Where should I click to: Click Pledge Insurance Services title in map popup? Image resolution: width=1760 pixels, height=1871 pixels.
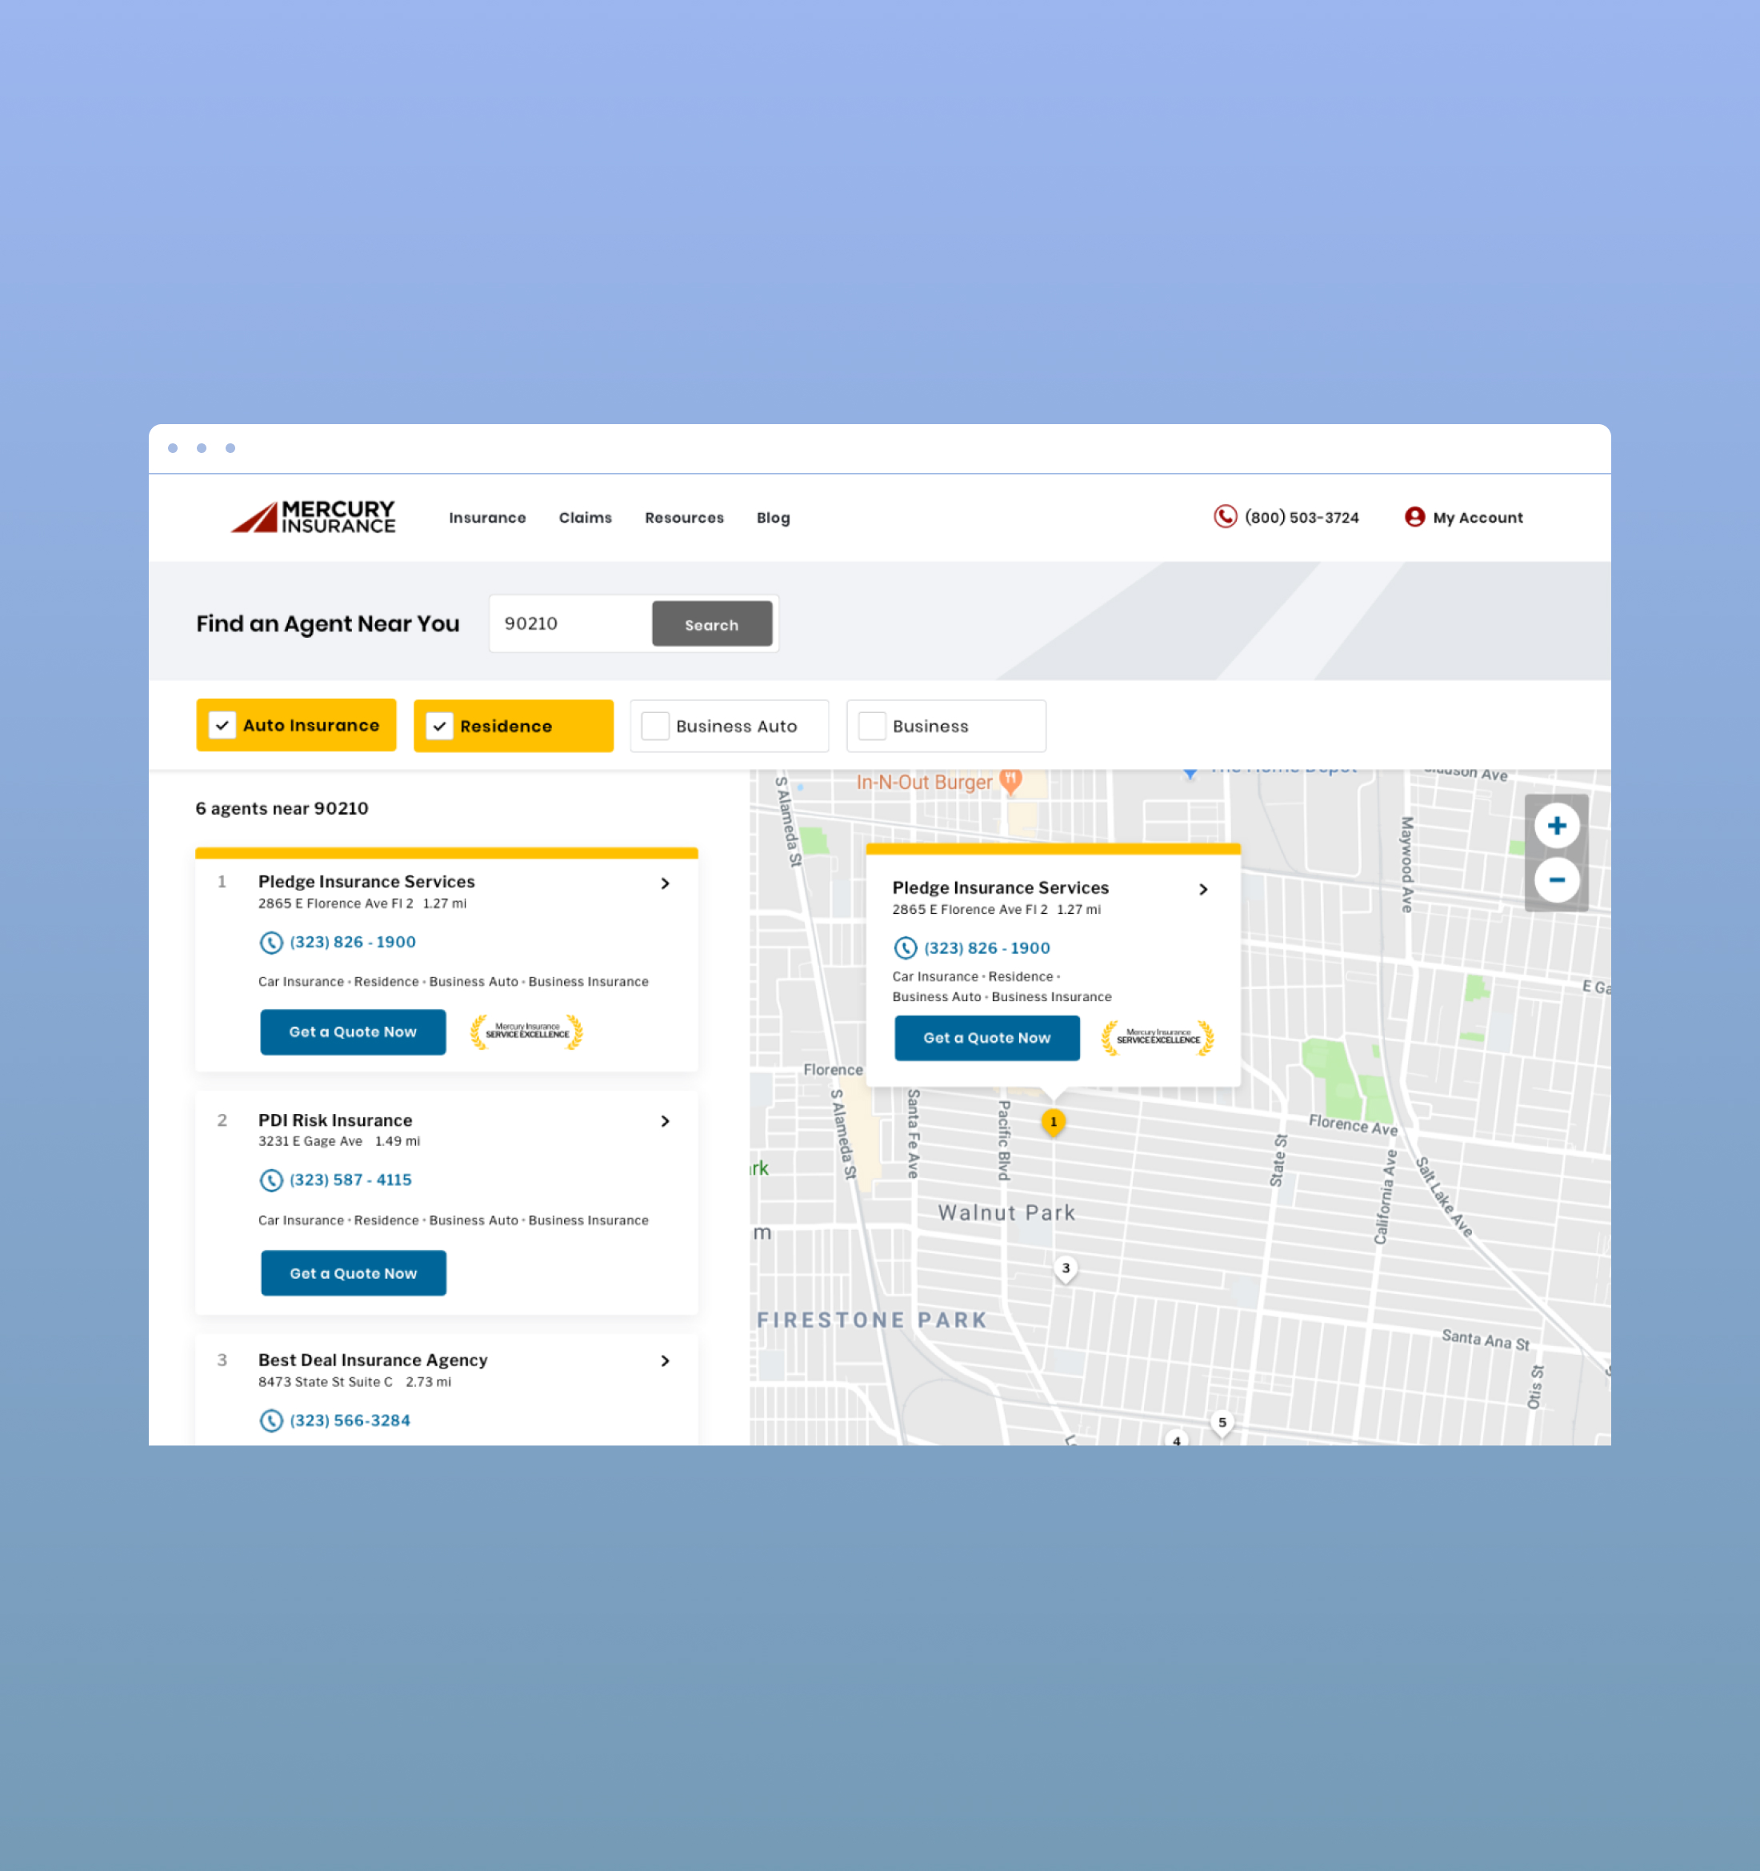1000,887
